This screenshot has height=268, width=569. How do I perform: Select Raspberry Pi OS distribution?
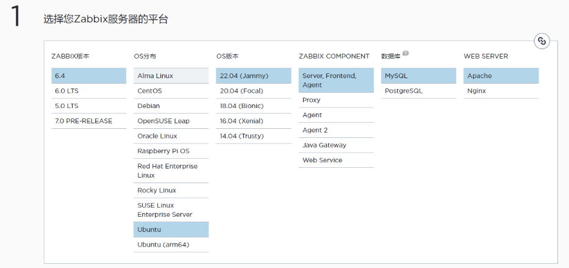click(171, 151)
